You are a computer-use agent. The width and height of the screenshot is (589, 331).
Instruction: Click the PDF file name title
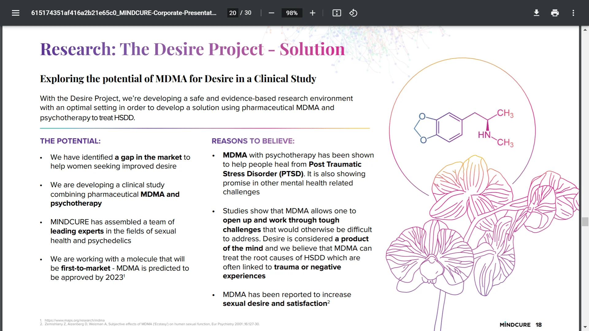(x=124, y=13)
